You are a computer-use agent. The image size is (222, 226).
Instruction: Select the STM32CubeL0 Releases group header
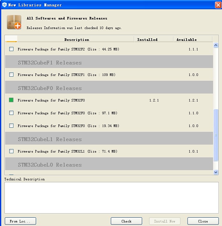tap(109, 164)
